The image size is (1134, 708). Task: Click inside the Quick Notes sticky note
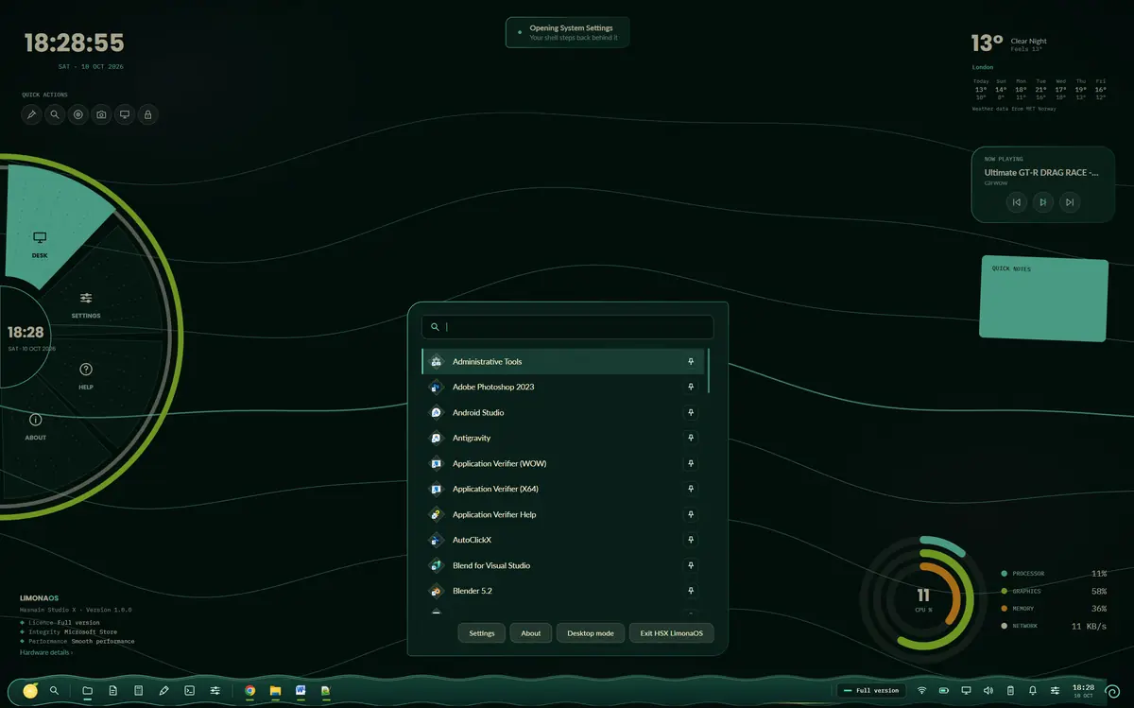tap(1044, 298)
